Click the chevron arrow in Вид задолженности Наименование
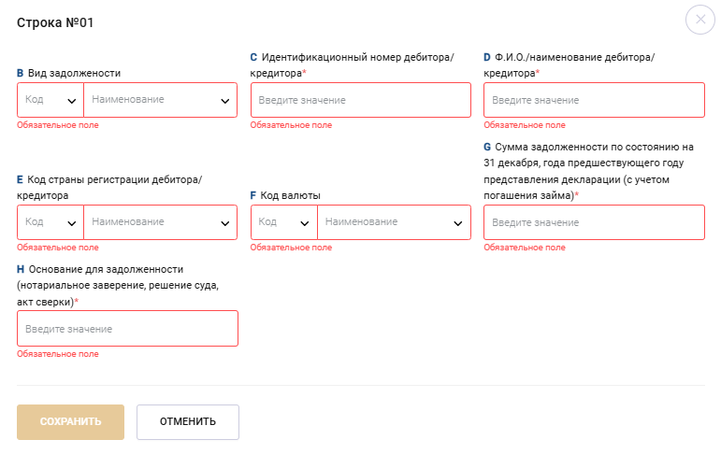This screenshot has height=454, width=721. [x=224, y=101]
